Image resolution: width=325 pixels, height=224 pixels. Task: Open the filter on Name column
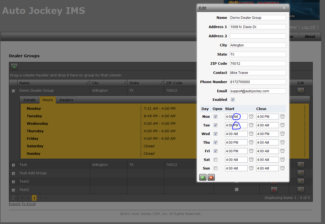(87, 83)
